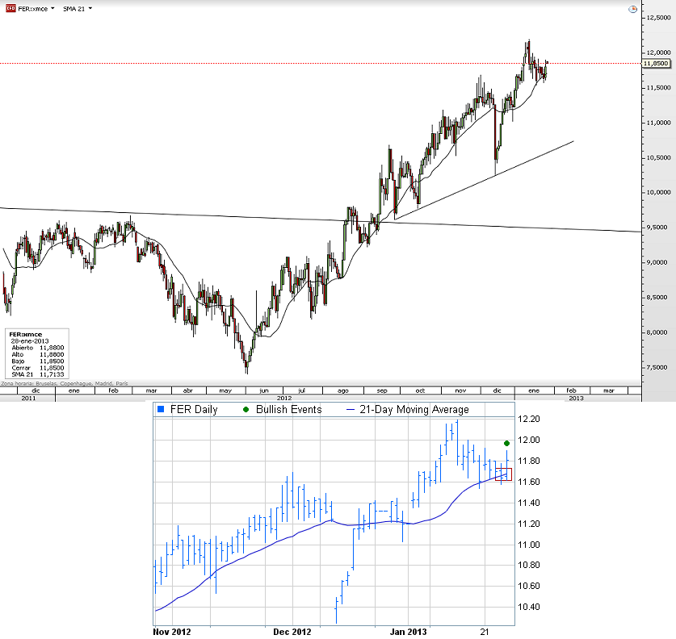
Task: Click the 12,0000 price axis label
Action: point(658,52)
